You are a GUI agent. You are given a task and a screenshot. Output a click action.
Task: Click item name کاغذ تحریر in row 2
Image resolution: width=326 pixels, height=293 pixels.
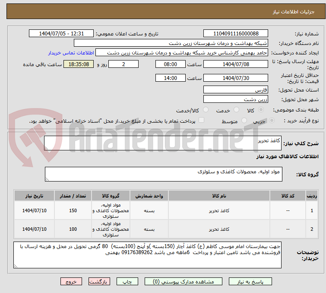[x=219, y=229]
